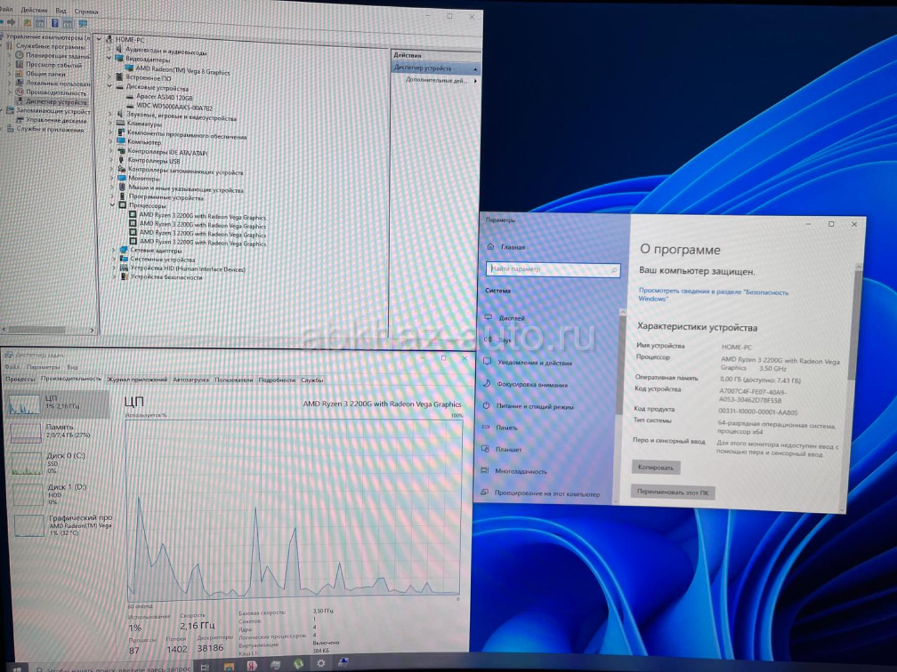Switch to Пользователи tab in Task Manager

(x=234, y=380)
